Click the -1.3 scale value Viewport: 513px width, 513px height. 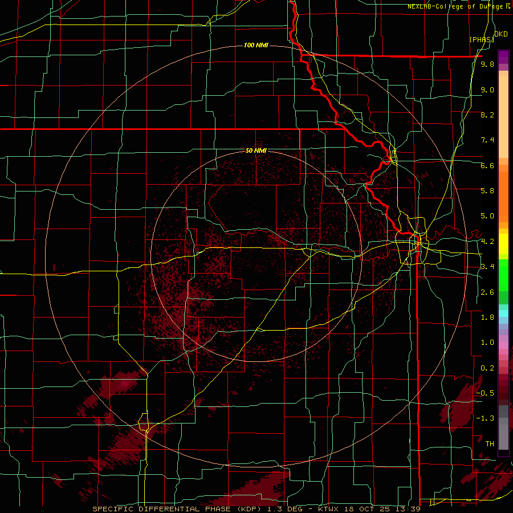click(x=485, y=418)
